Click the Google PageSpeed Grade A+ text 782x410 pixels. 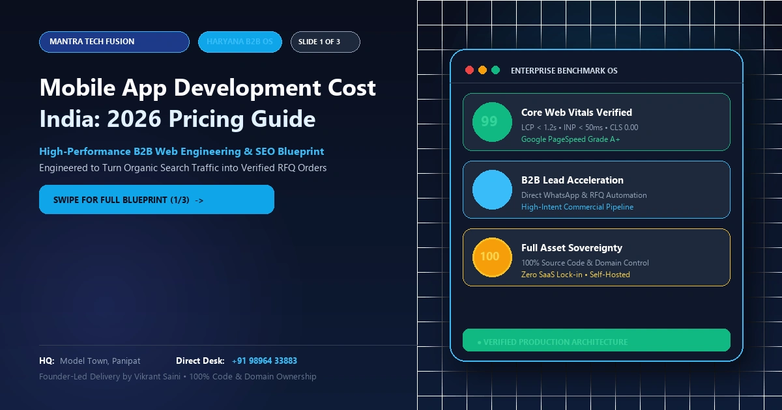pyautogui.click(x=571, y=139)
